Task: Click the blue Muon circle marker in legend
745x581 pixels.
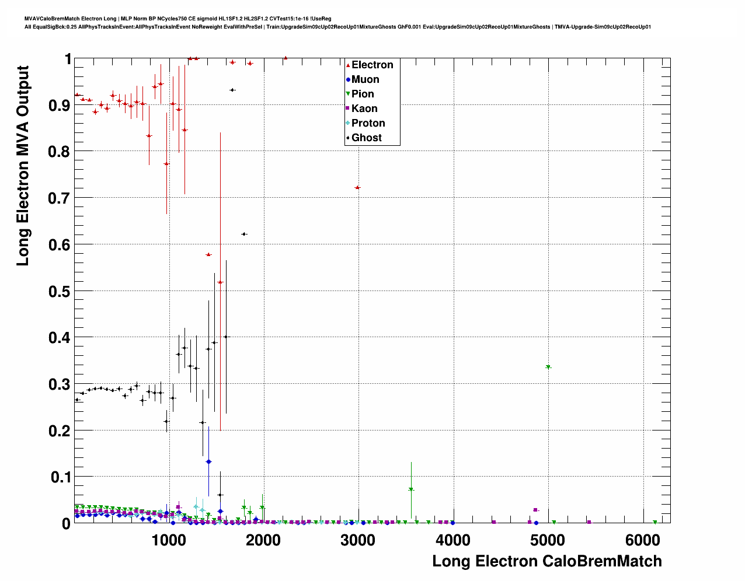Action: (348, 79)
